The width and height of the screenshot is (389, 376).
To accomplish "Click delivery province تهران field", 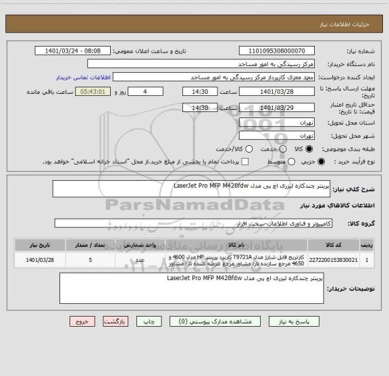I will tap(277, 123).
